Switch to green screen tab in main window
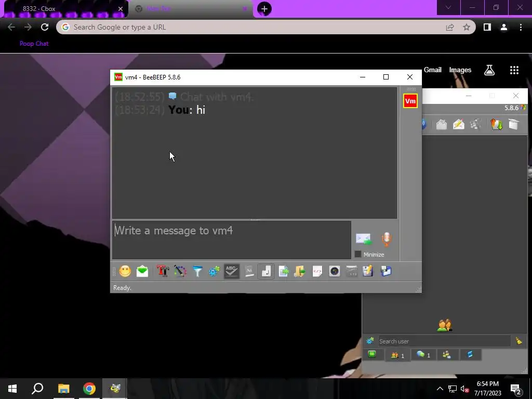This screenshot has width=532, height=399. pyautogui.click(x=372, y=354)
